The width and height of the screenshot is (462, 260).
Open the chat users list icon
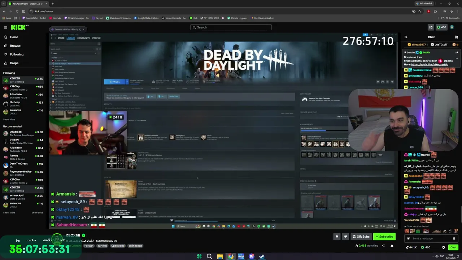pos(457,37)
